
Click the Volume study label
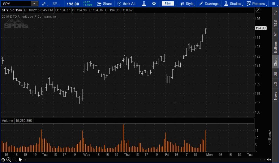(x=7, y=121)
